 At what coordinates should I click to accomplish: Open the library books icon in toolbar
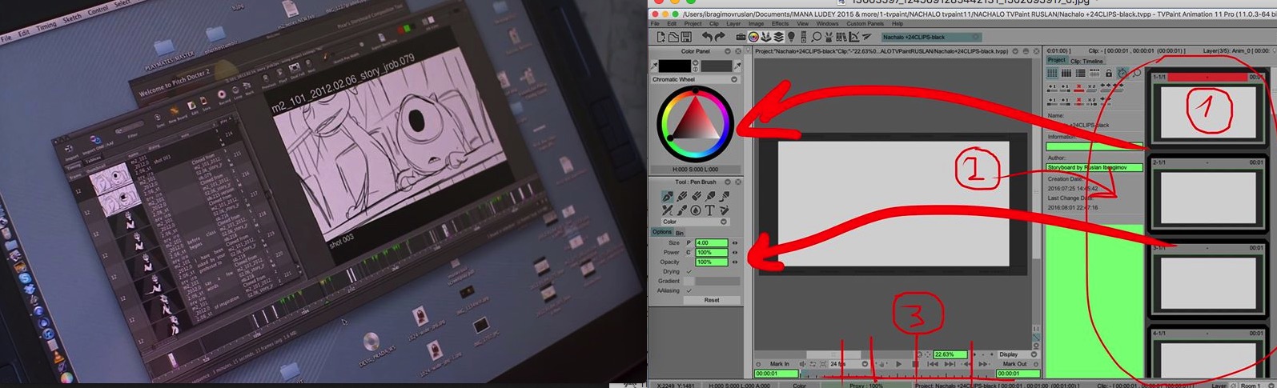click(x=841, y=37)
